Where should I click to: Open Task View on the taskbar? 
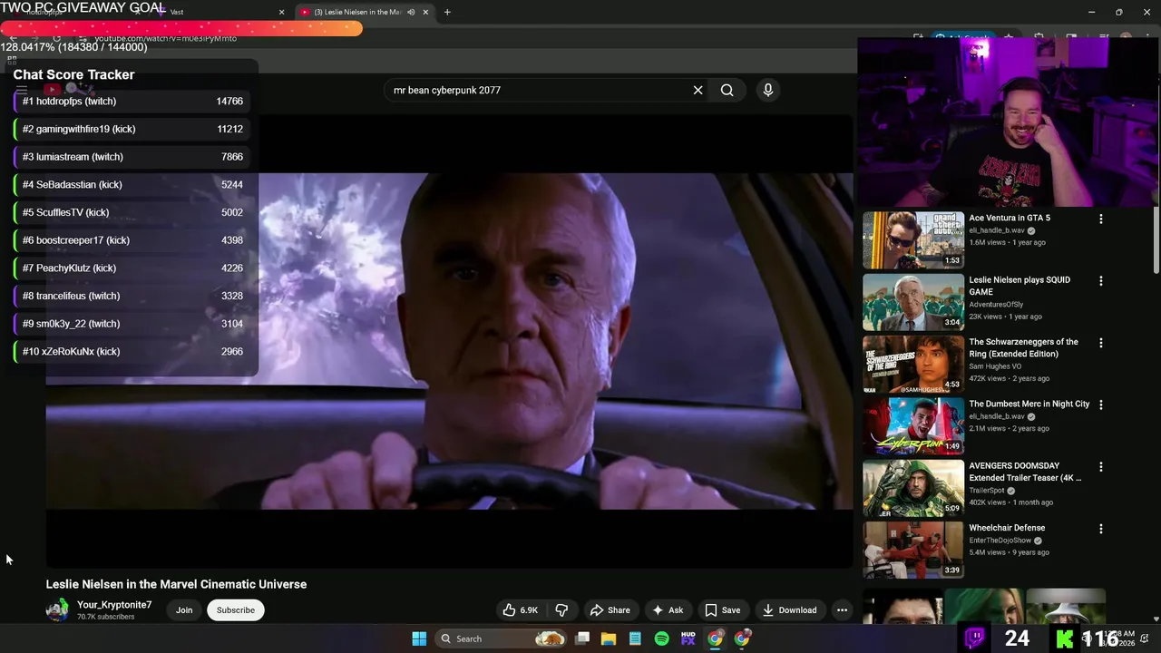coord(582,638)
